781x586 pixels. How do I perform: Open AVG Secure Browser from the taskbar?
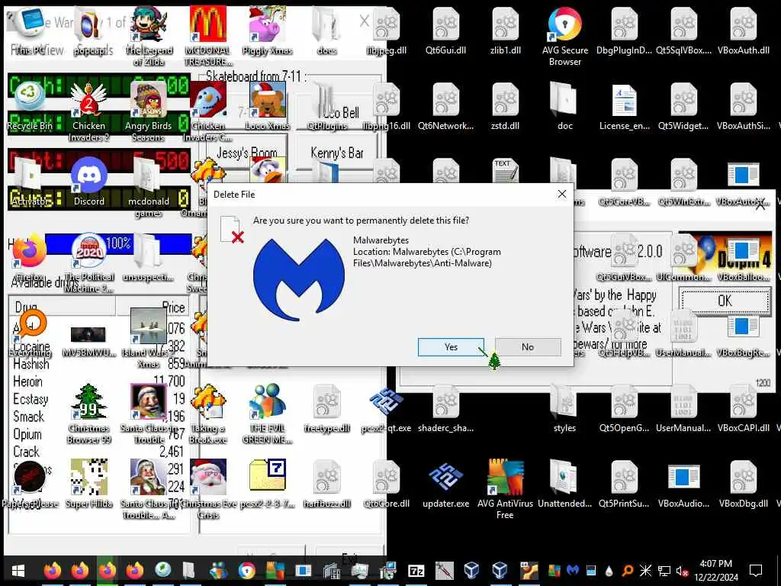click(246, 571)
